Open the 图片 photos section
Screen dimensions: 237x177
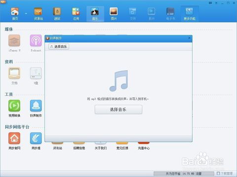pos(114,14)
